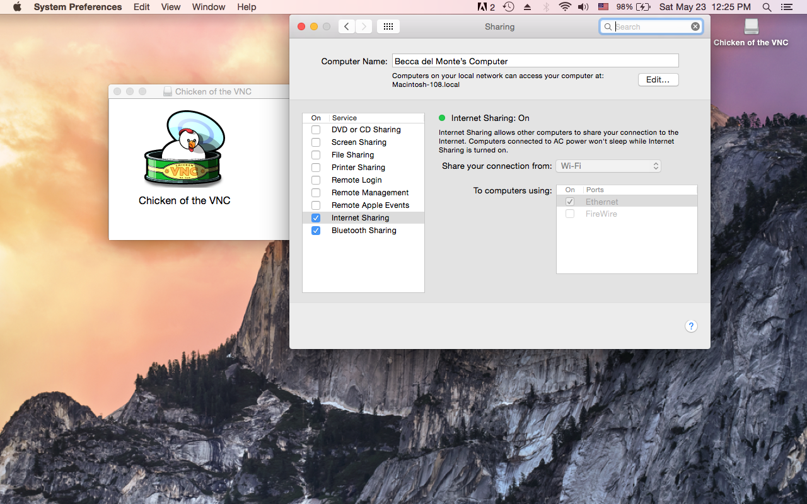Open the System Preferences menu
The image size is (807, 504).
[78, 7]
